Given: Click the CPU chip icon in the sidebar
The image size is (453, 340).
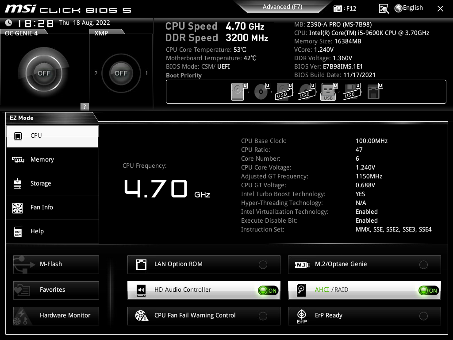Looking at the screenshot, I should 18,136.
